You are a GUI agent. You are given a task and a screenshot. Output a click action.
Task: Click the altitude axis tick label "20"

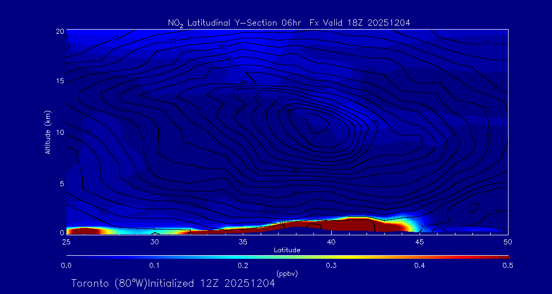click(x=60, y=31)
